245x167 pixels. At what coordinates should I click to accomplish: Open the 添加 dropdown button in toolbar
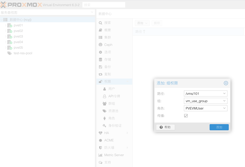(142, 23)
